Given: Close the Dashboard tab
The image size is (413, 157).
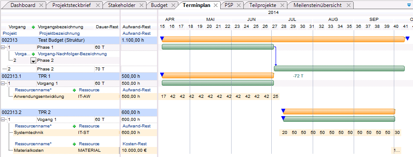Looking at the screenshot, I should pyautogui.click(x=41, y=5).
